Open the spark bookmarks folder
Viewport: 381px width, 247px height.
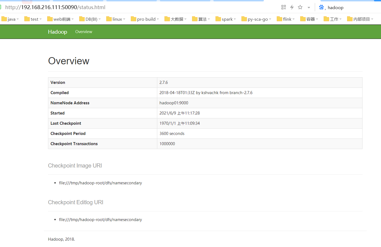[x=226, y=19]
